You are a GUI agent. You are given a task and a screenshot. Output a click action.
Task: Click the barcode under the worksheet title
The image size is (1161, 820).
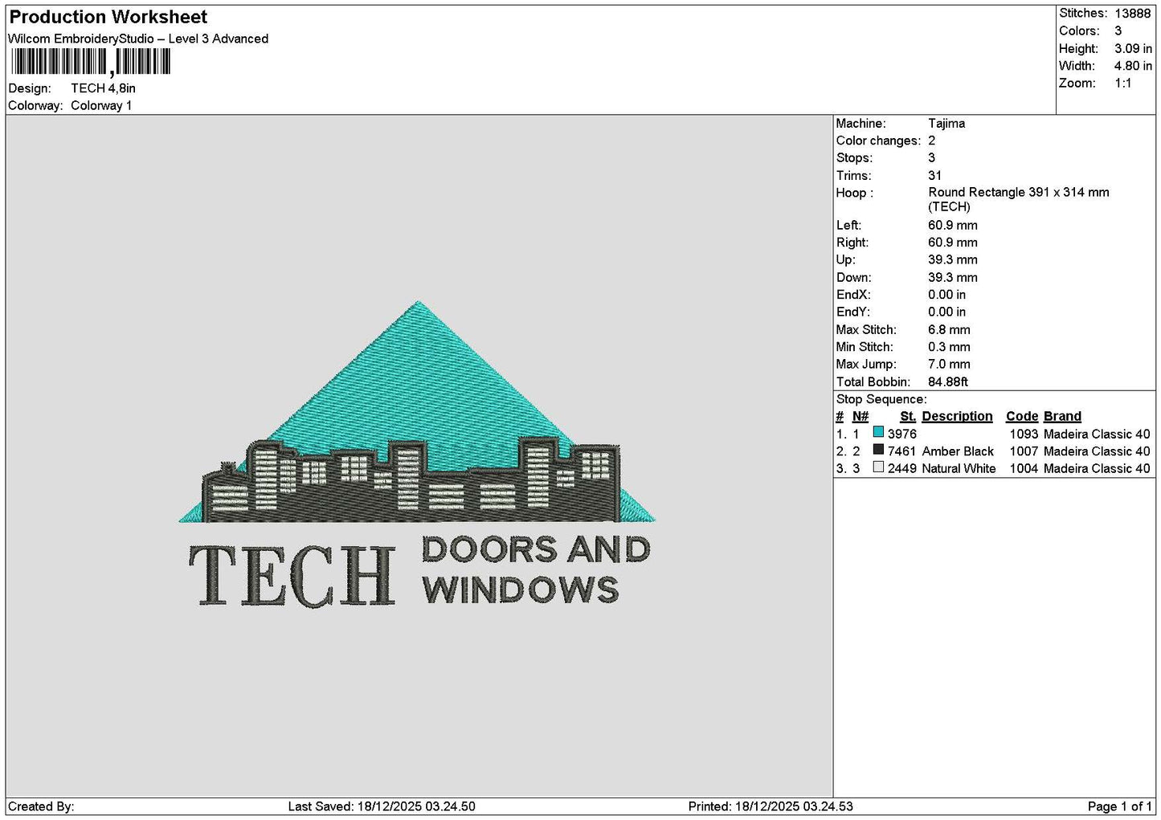[x=90, y=63]
